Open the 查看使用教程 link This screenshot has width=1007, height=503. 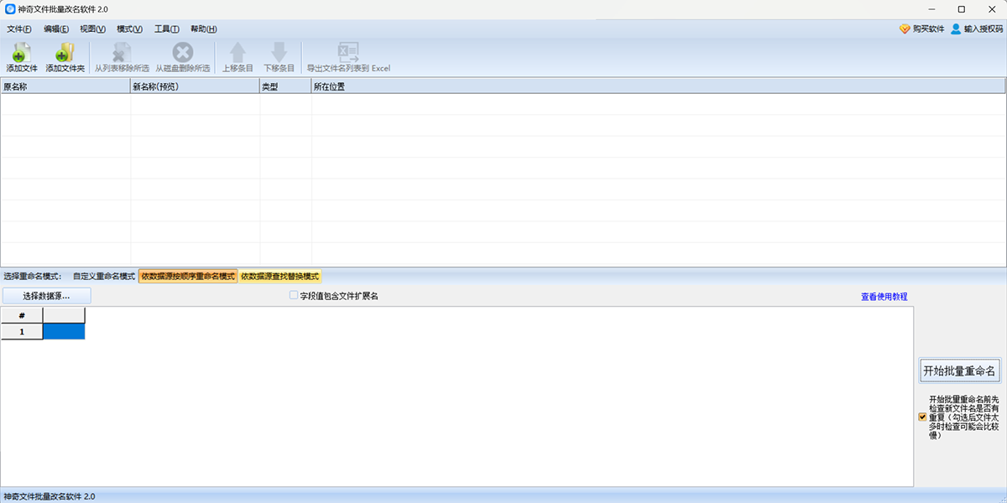(x=884, y=297)
